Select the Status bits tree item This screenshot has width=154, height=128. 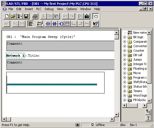point(140,86)
